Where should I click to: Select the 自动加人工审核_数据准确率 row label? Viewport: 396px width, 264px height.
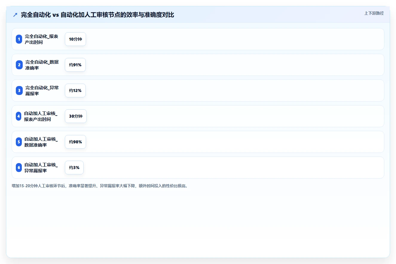point(41,142)
